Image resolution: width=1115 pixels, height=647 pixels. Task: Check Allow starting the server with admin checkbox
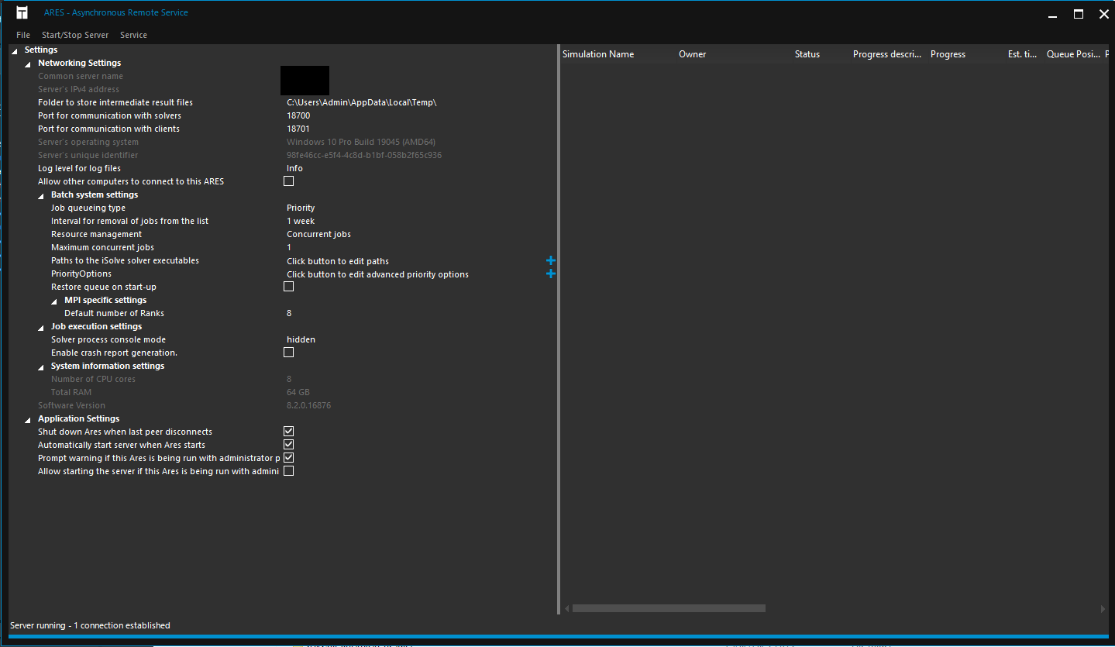[x=289, y=471]
